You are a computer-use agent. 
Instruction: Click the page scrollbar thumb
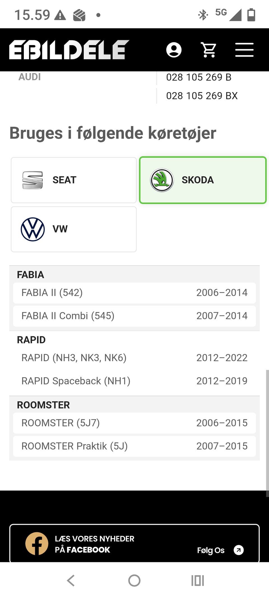coord(267,432)
